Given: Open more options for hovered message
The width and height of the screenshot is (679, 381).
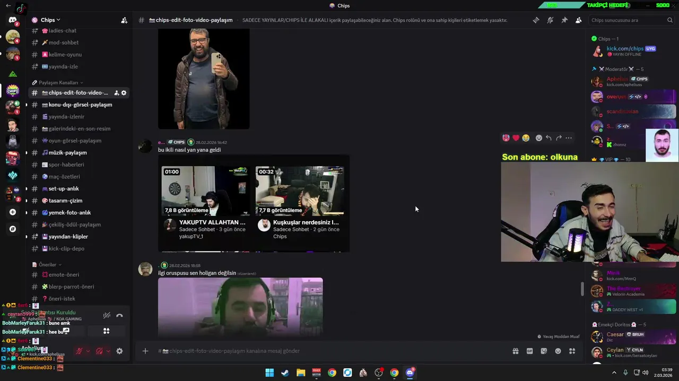Looking at the screenshot, I should point(569,138).
